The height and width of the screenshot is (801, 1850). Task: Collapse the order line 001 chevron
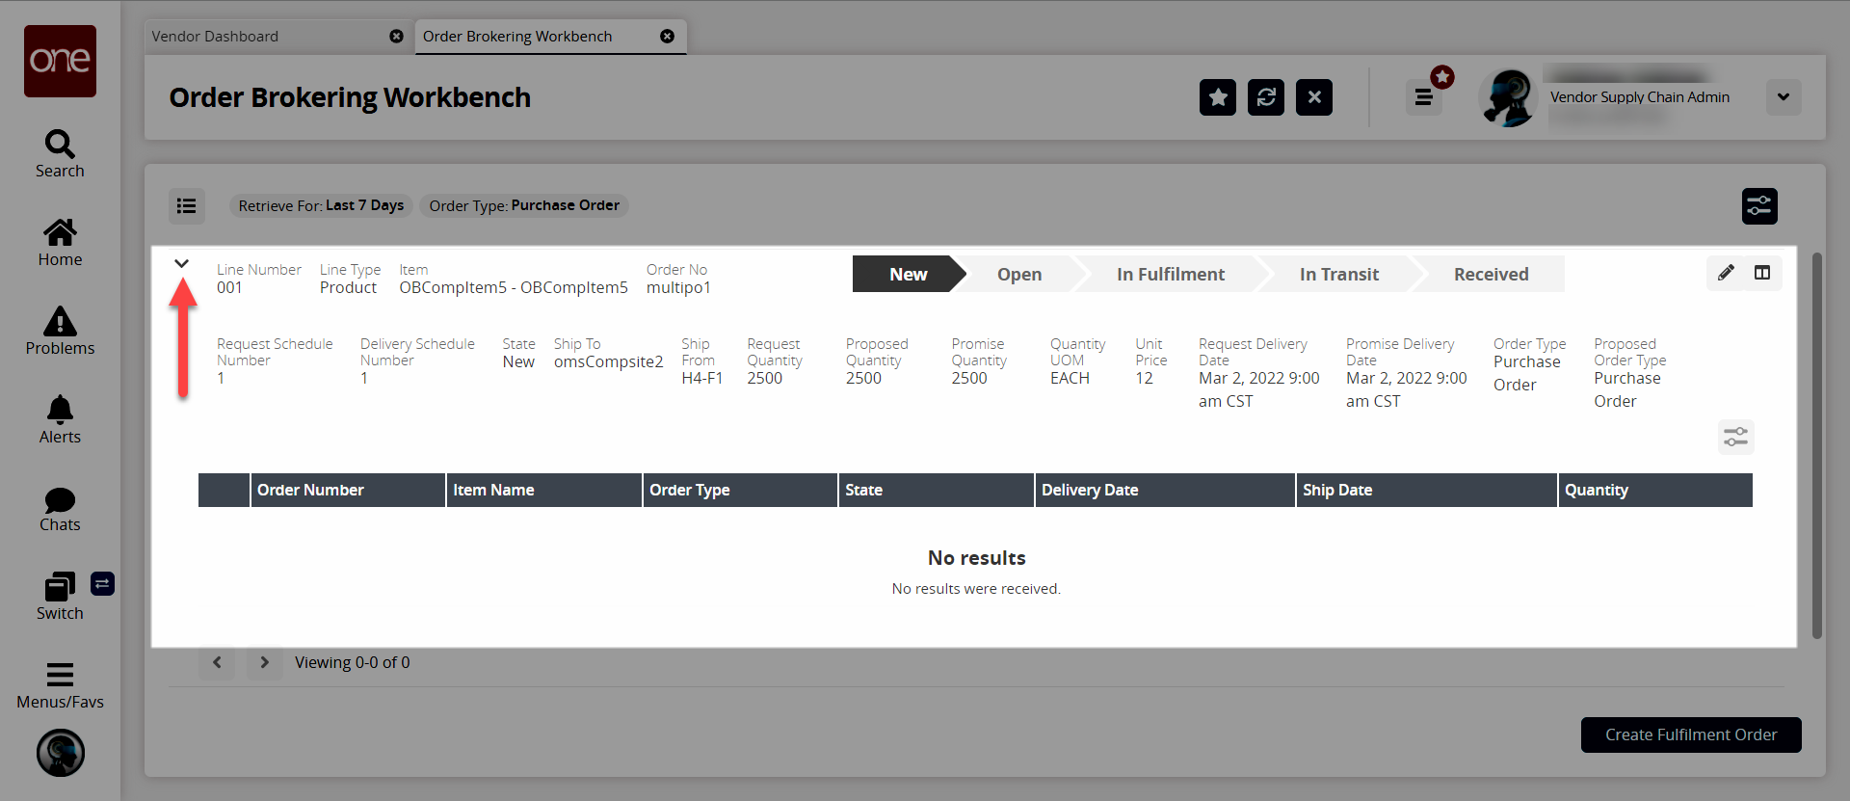coord(181,263)
